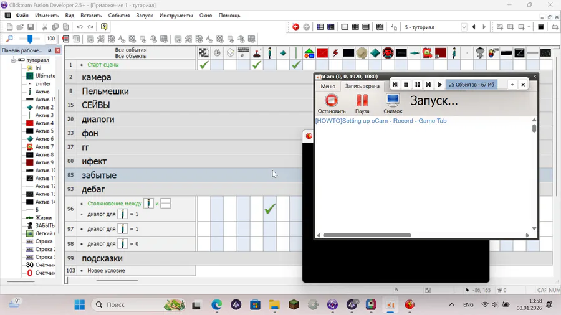Image resolution: width=561 pixels, height=315 pixels.
Task: Open Microsoft Edge from the taskbar
Action: point(216,304)
